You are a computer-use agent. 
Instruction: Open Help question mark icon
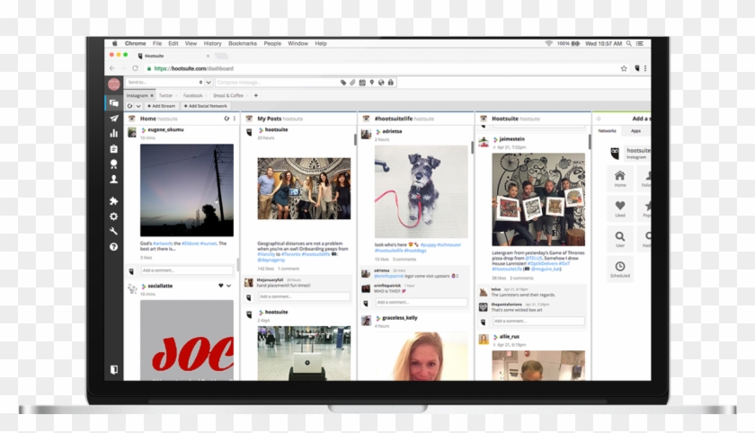pos(113,247)
